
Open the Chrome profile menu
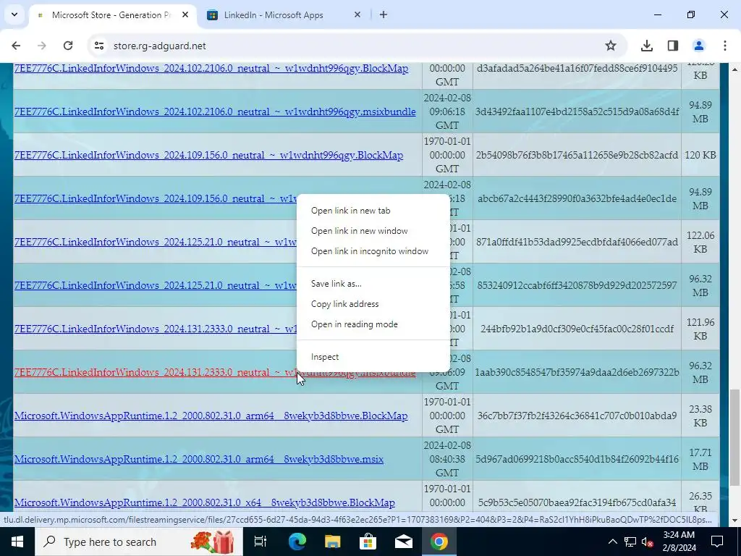pos(699,46)
